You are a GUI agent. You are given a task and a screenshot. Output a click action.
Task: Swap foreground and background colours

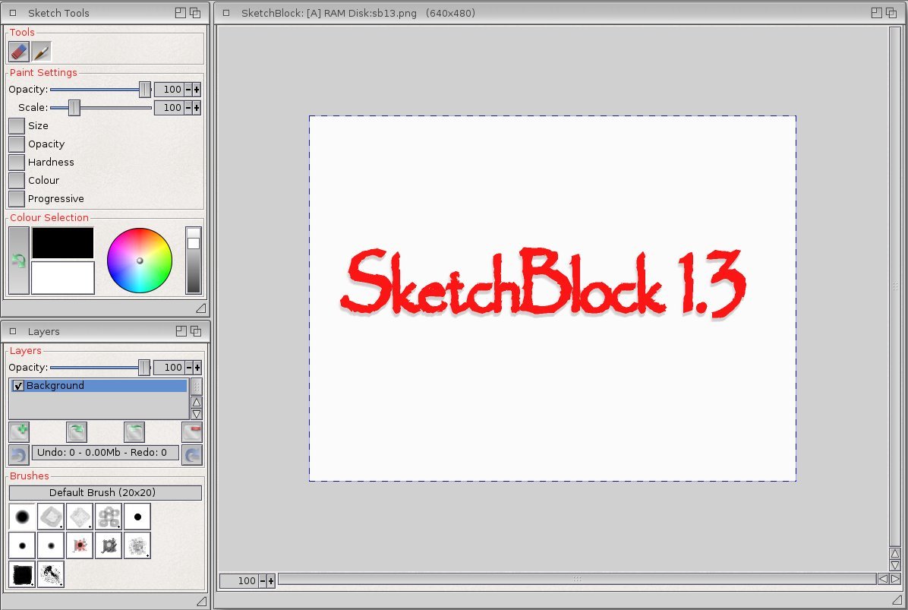19,261
